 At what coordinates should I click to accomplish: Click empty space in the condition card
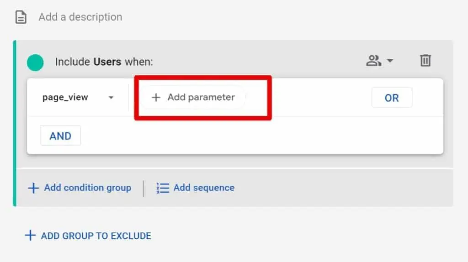click(254, 135)
